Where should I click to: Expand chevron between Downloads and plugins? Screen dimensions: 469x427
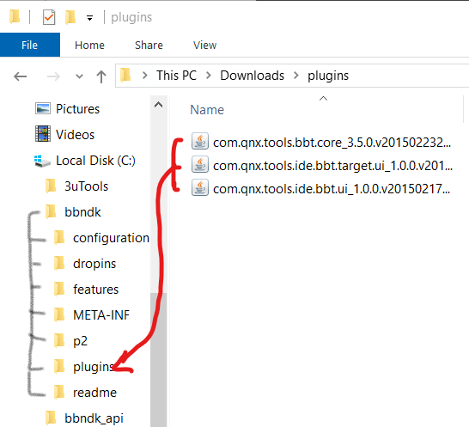(x=296, y=76)
